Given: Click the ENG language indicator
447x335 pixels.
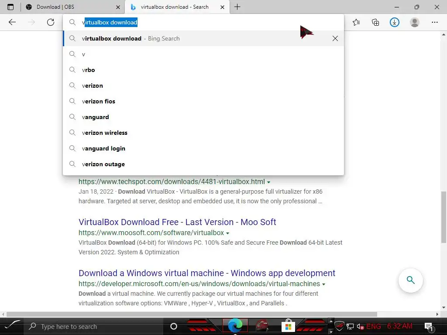Looking at the screenshot, I should 374,326.
